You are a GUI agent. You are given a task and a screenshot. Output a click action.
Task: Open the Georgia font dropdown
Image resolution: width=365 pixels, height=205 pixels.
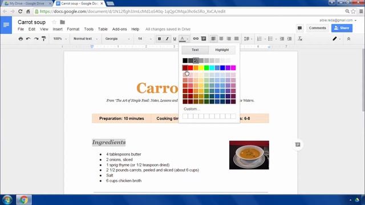pos(117,39)
